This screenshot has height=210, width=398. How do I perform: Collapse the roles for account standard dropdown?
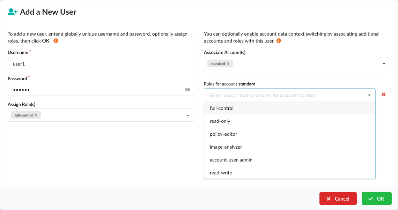pos(369,95)
